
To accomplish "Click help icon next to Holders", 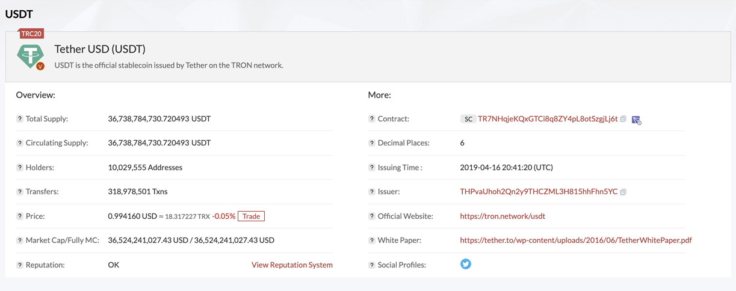I will point(19,168).
